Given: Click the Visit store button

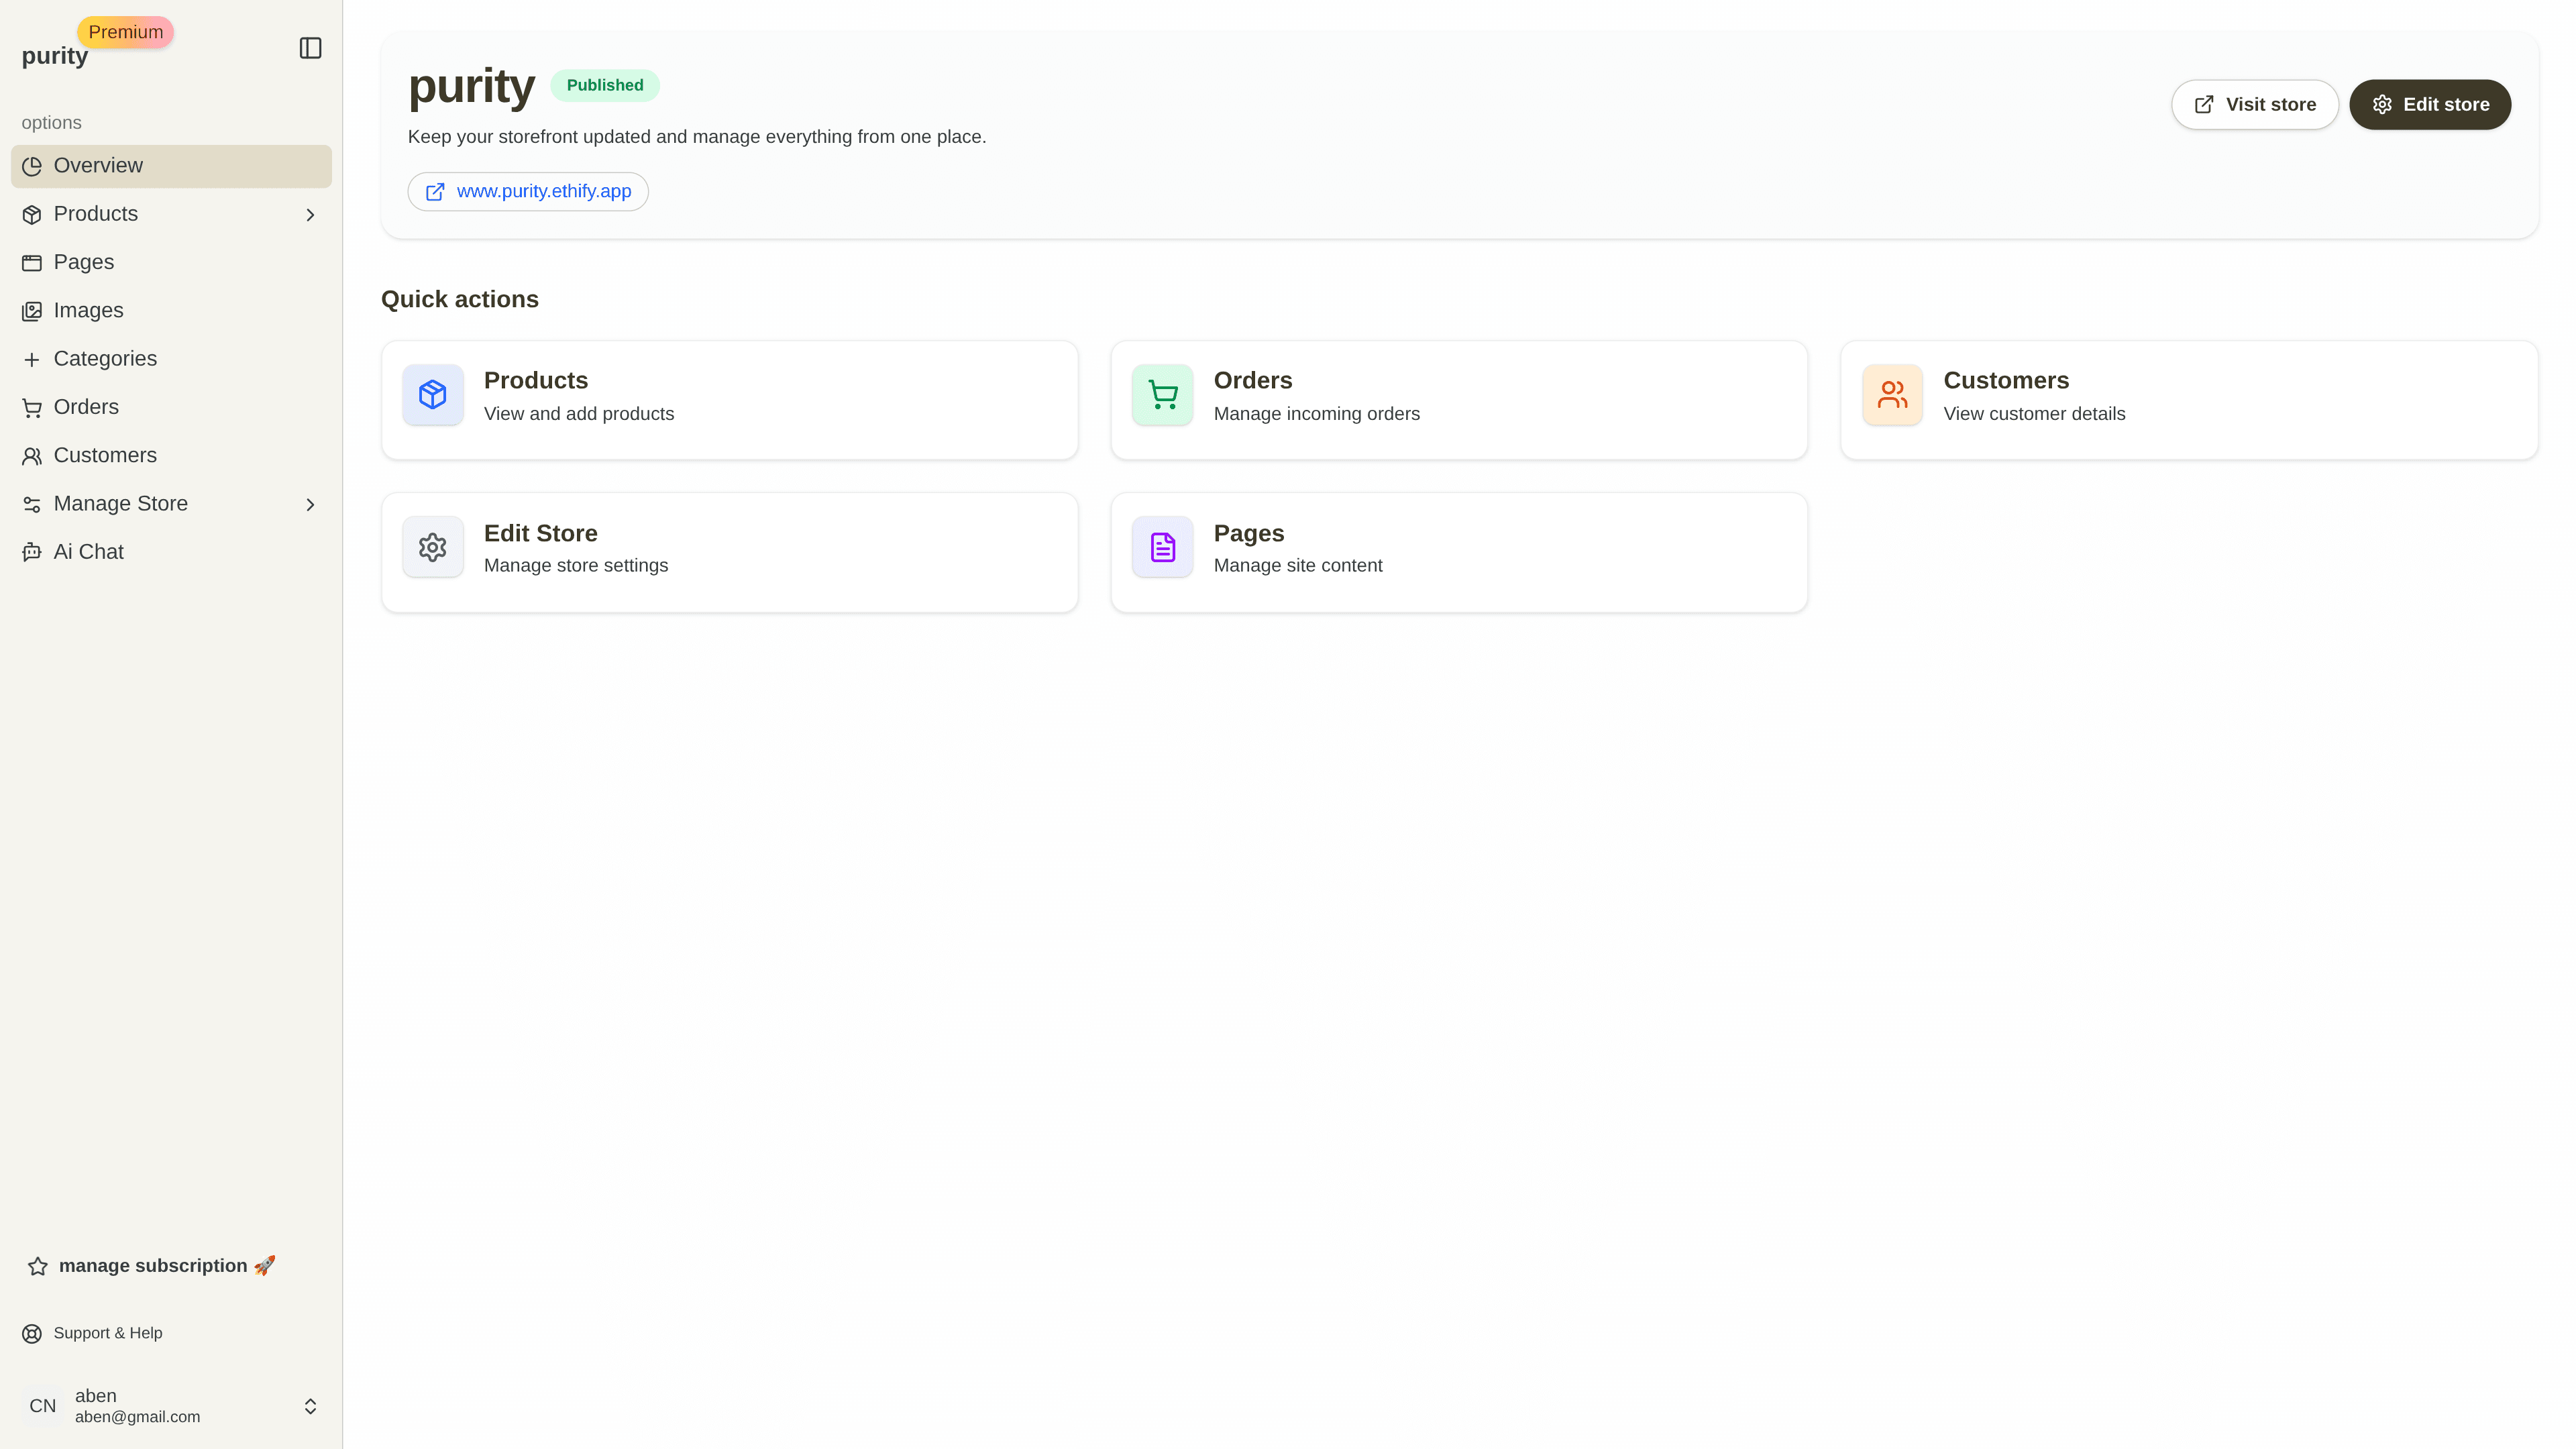Looking at the screenshot, I should [2254, 105].
